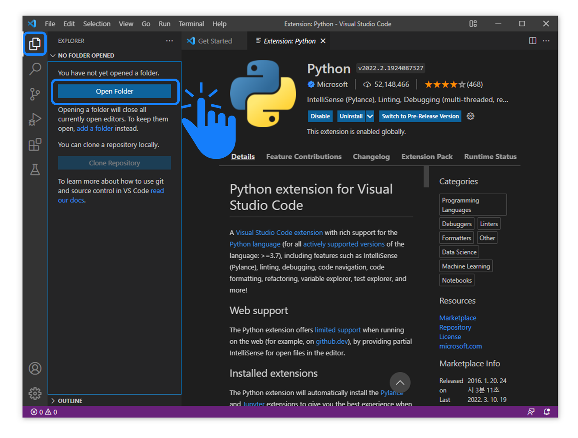Image resolution: width=578 pixels, height=438 pixels.
Task: Open the Edit menu
Action: pyautogui.click(x=69, y=24)
